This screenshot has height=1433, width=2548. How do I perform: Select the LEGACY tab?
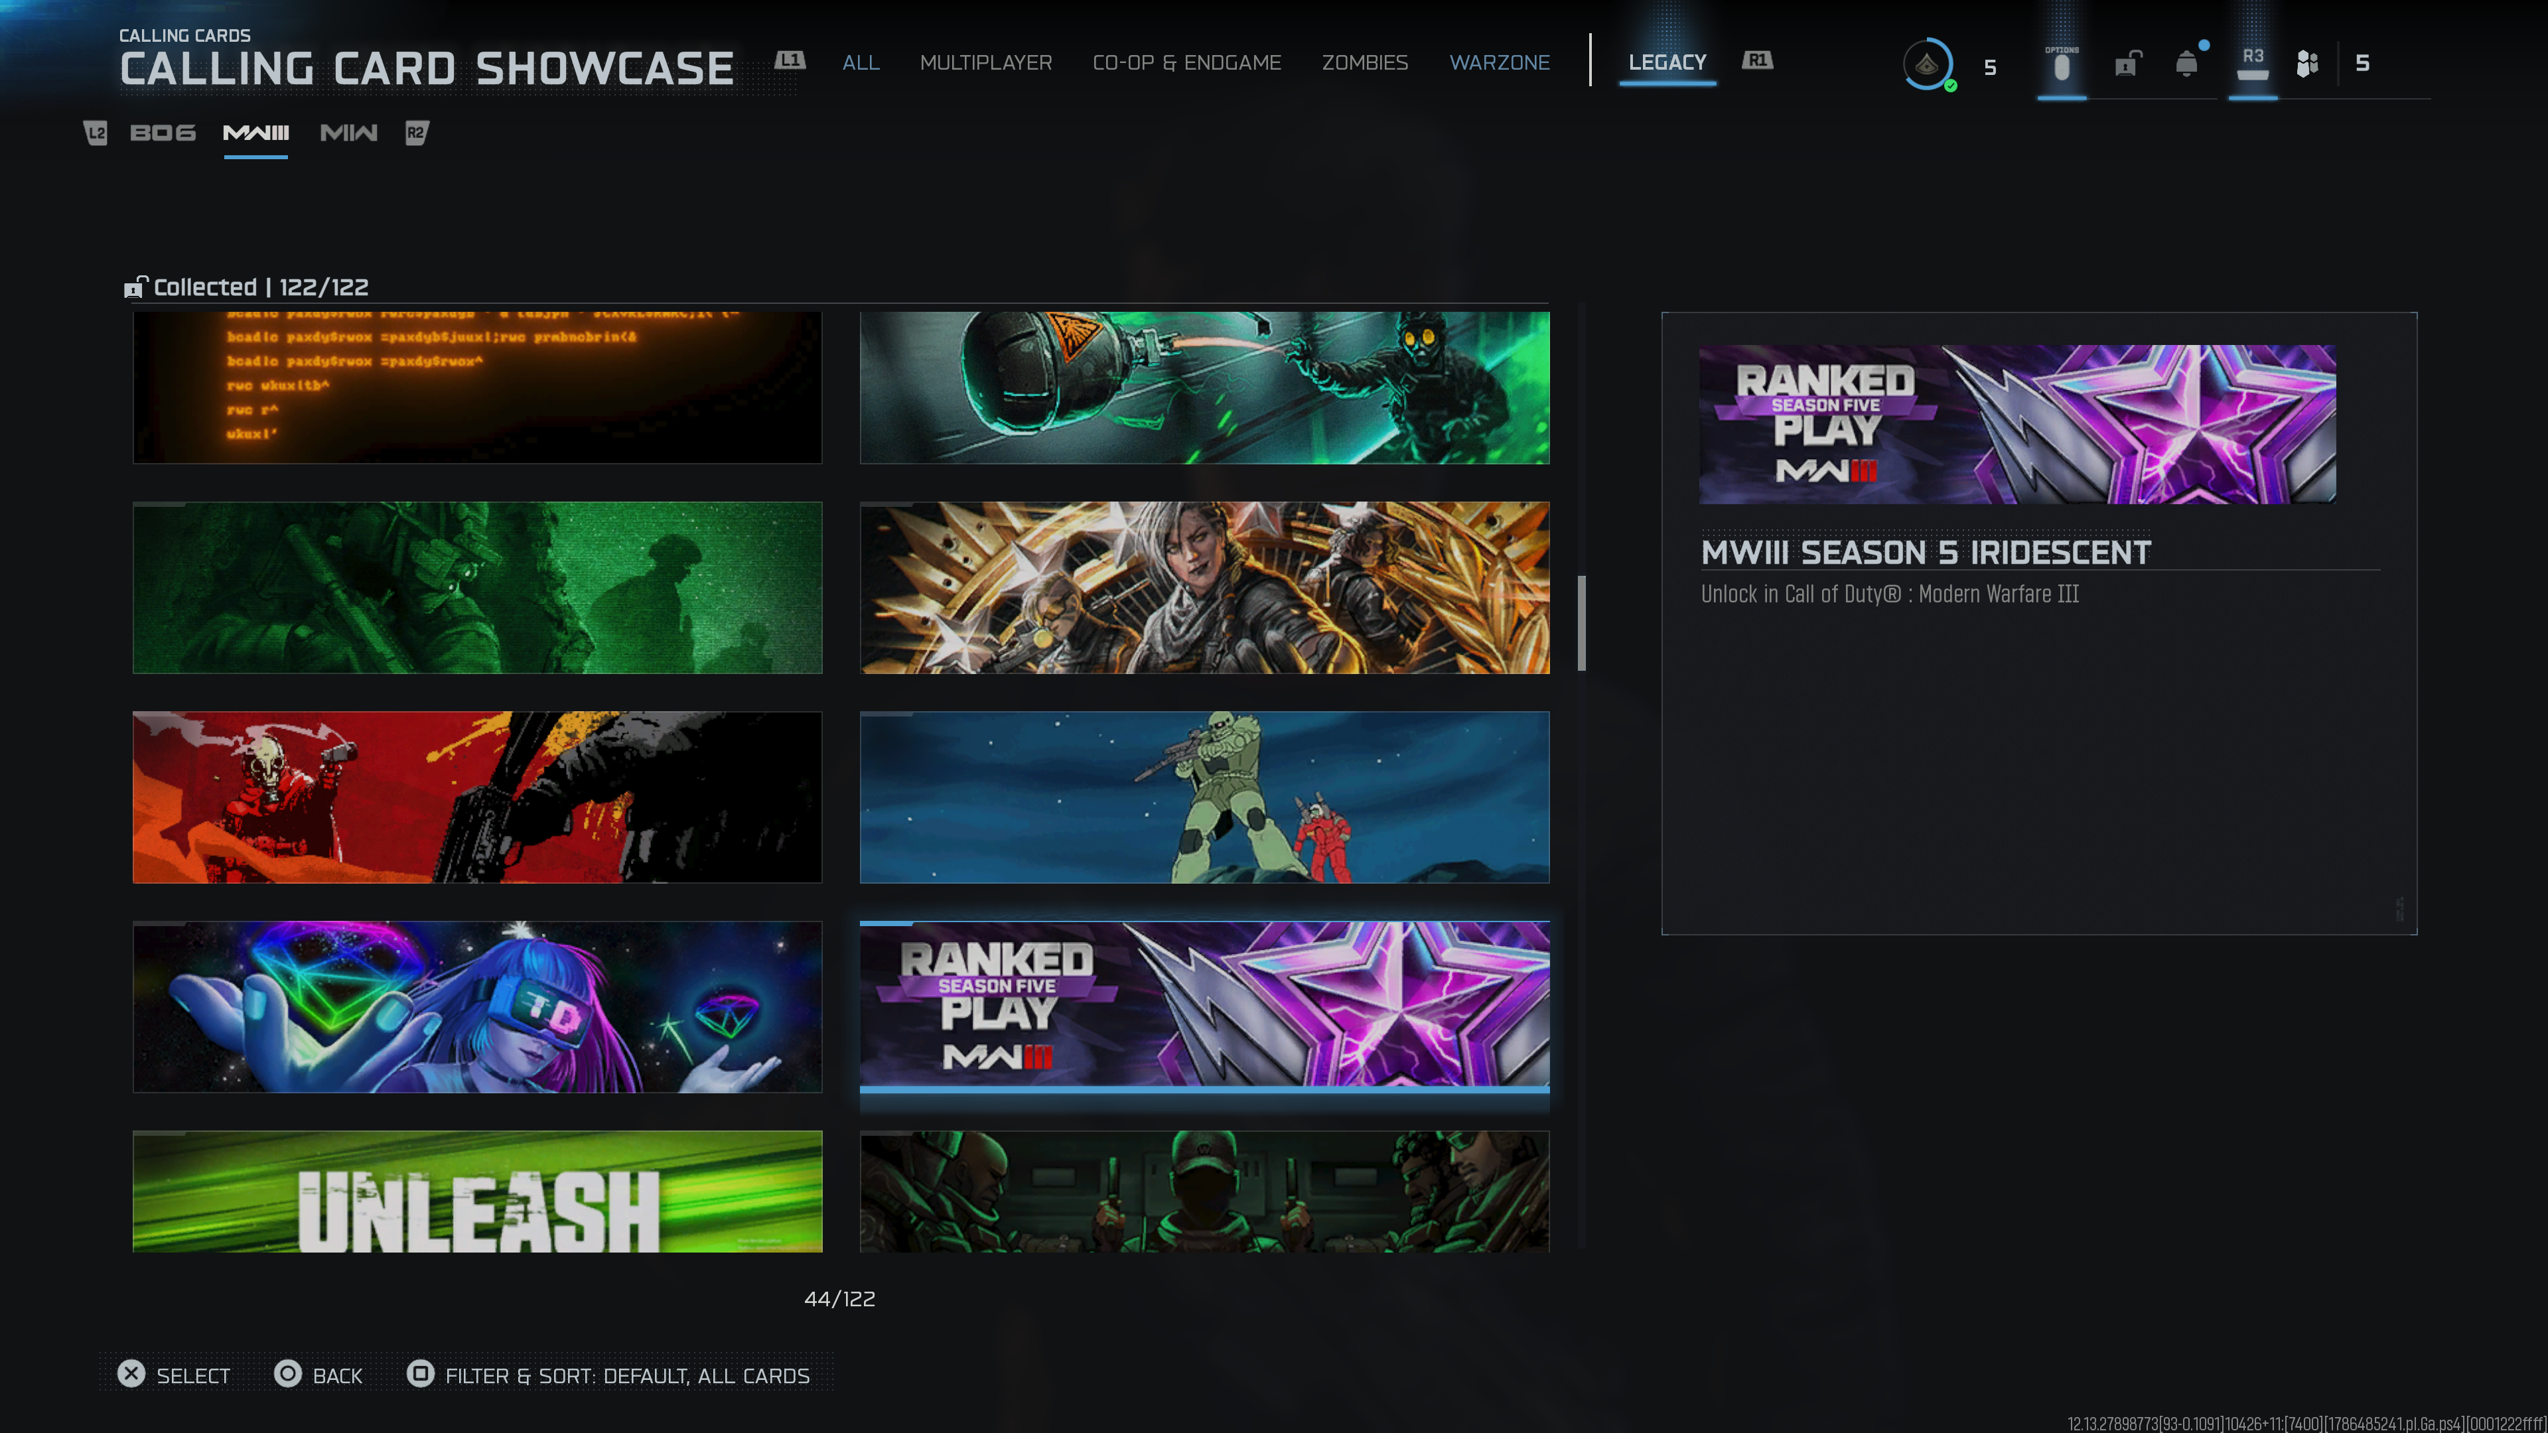click(x=1667, y=62)
